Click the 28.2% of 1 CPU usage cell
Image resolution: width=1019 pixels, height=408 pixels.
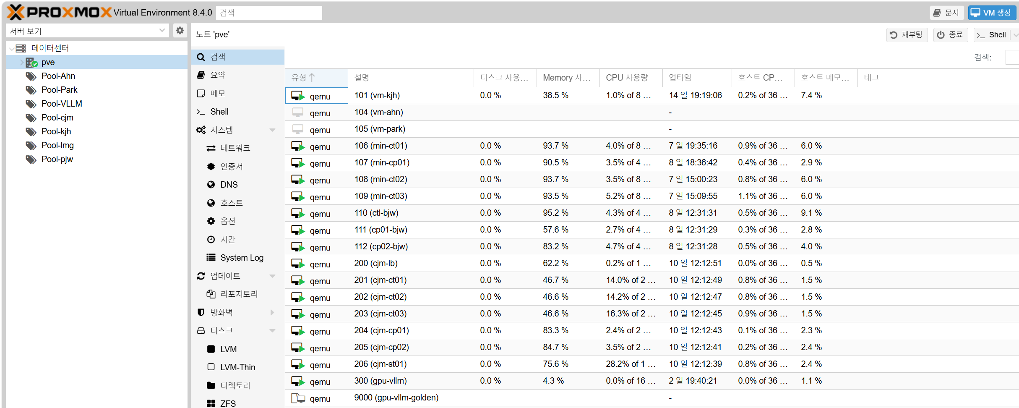[x=631, y=364]
